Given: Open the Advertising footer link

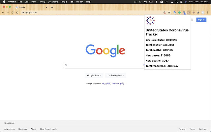Looking at the screenshot, I should pos(10,129).
